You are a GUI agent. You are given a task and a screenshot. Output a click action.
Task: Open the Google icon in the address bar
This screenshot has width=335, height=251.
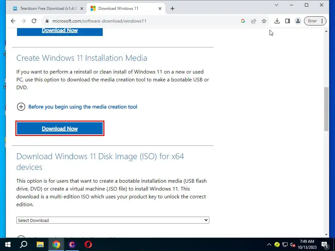[243, 21]
